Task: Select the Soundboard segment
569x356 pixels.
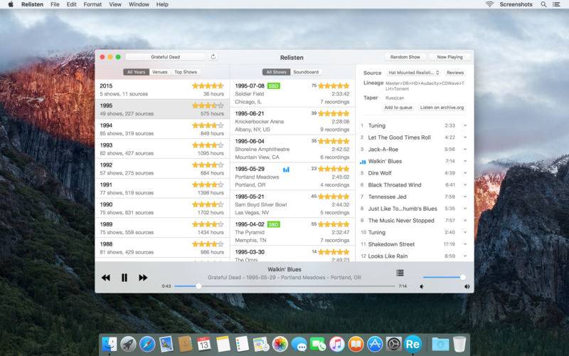Action: pyautogui.click(x=306, y=72)
